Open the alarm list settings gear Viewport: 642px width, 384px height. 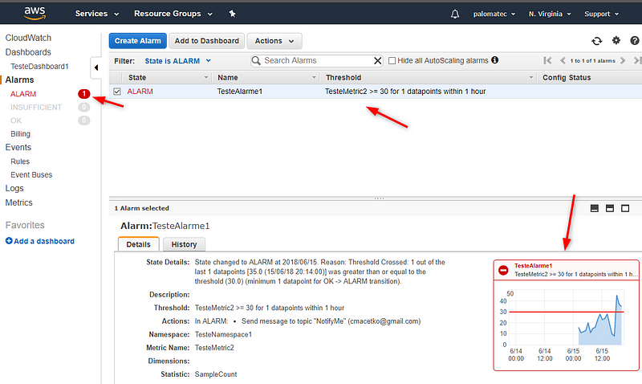(616, 40)
